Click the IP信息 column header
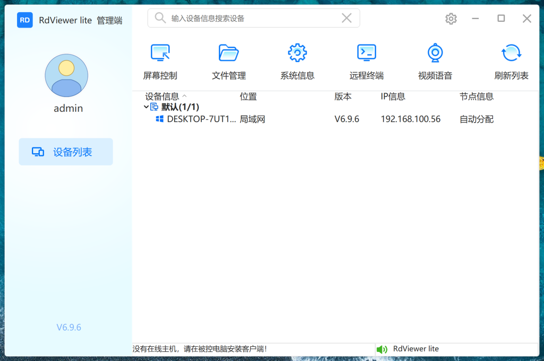 click(393, 96)
